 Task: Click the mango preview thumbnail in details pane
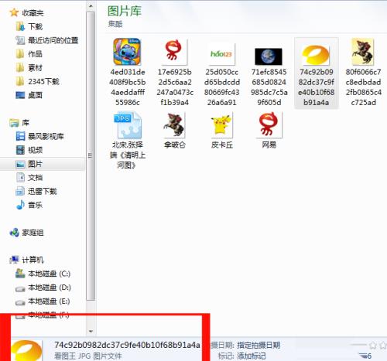26,350
